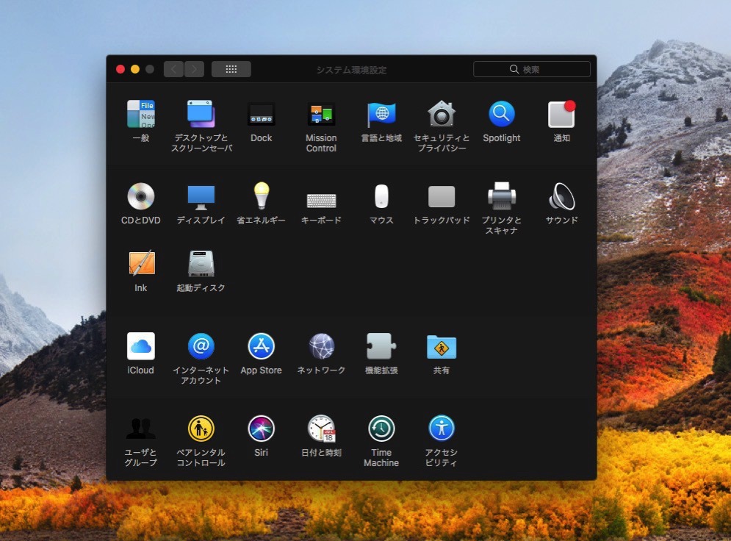Open ネットワーク network settings

tap(321, 346)
